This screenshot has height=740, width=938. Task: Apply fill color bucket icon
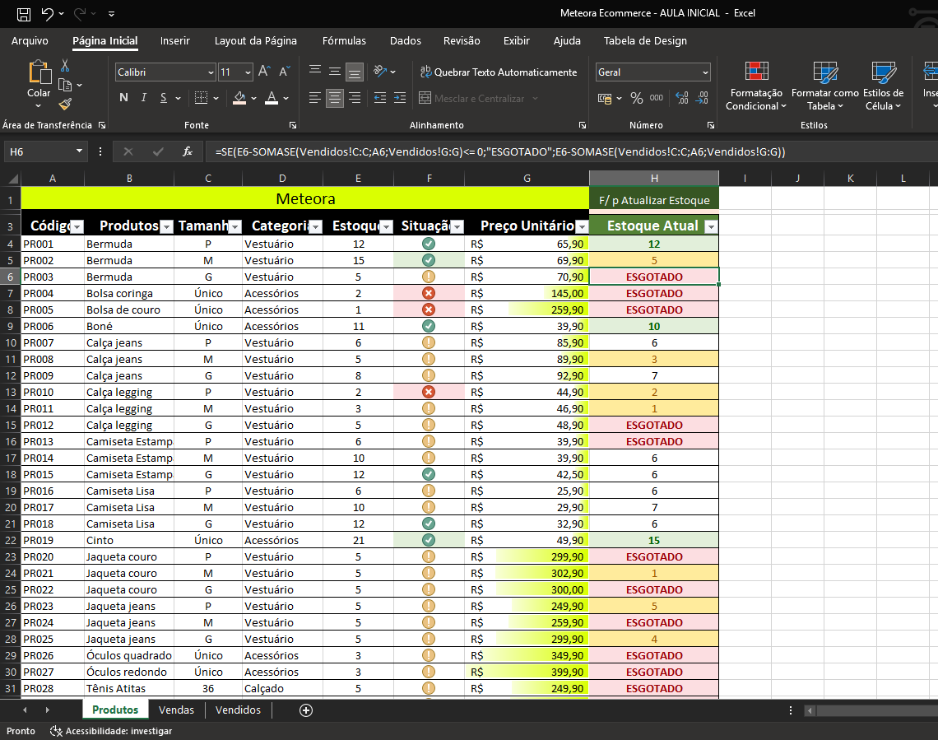(239, 97)
